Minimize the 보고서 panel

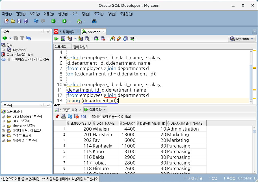48,105
